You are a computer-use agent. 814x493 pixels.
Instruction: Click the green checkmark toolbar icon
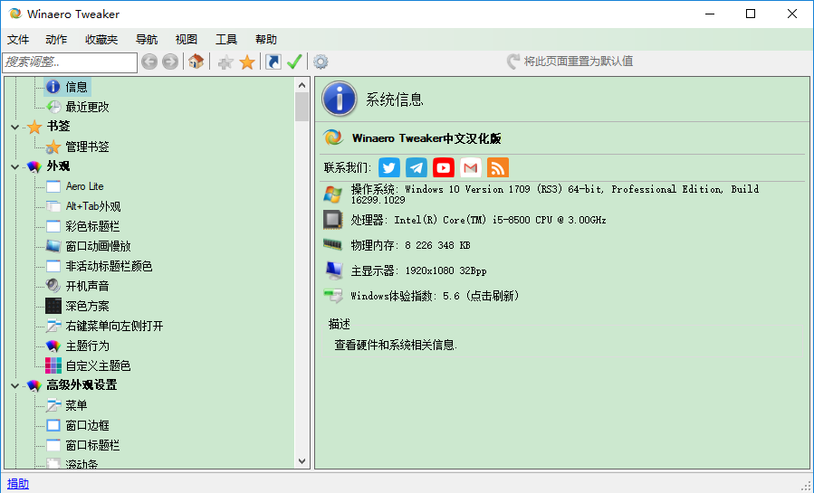tap(294, 62)
